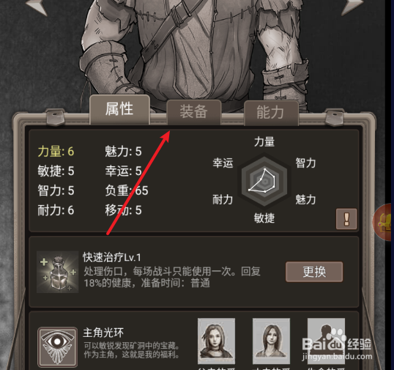Tap the 耐力: 6 attribute value
Image resolution: width=394 pixels, height=370 pixels.
[x=56, y=210]
